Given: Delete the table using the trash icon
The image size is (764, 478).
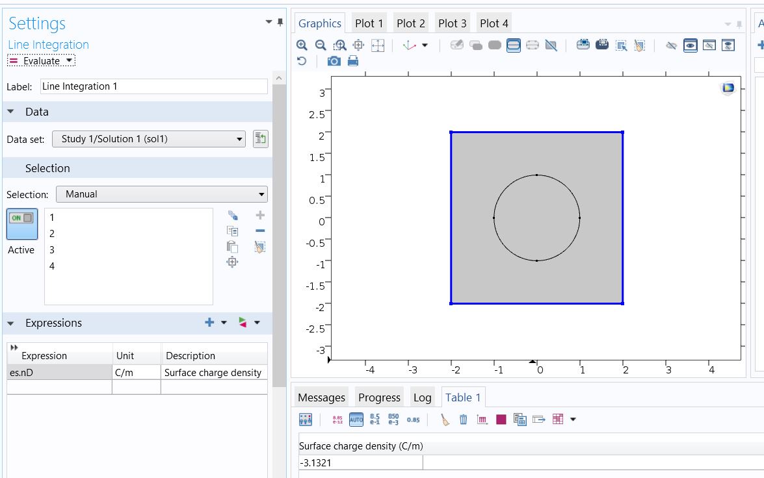Looking at the screenshot, I should coord(463,420).
